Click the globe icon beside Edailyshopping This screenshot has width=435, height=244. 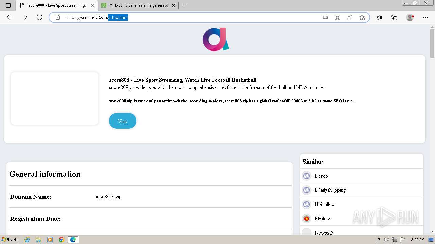point(307,190)
